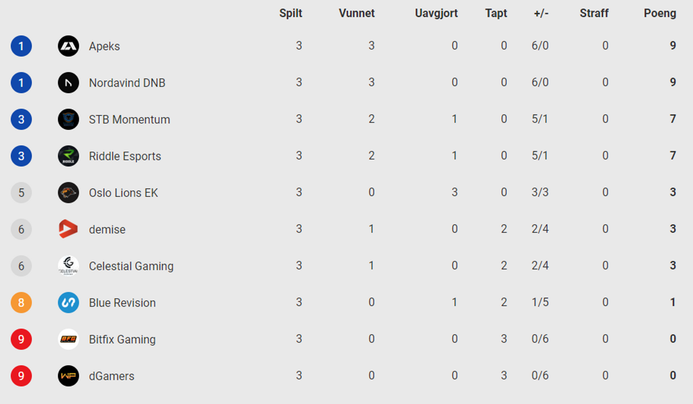Open the Celestial Gaming team link
The height and width of the screenshot is (404, 693).
click(x=131, y=266)
